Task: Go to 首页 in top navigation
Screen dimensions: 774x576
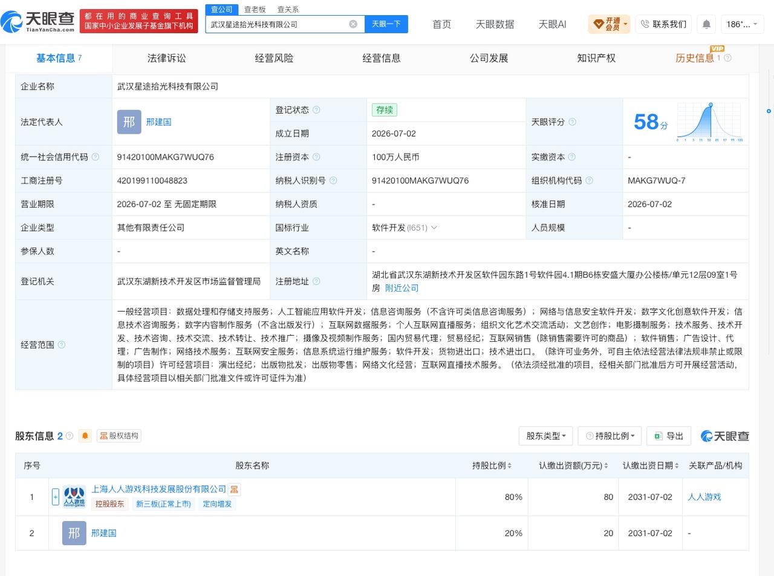Action: (441, 24)
